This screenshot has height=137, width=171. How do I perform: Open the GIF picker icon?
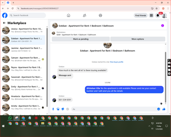click(x=68, y=109)
